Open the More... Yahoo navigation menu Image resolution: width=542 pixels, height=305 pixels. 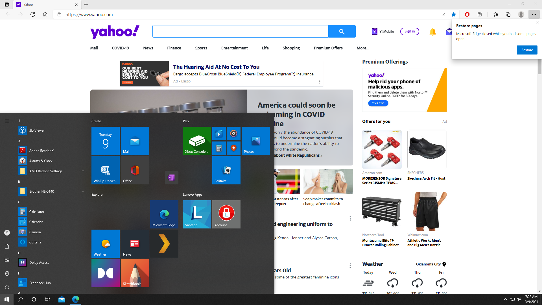point(363,48)
